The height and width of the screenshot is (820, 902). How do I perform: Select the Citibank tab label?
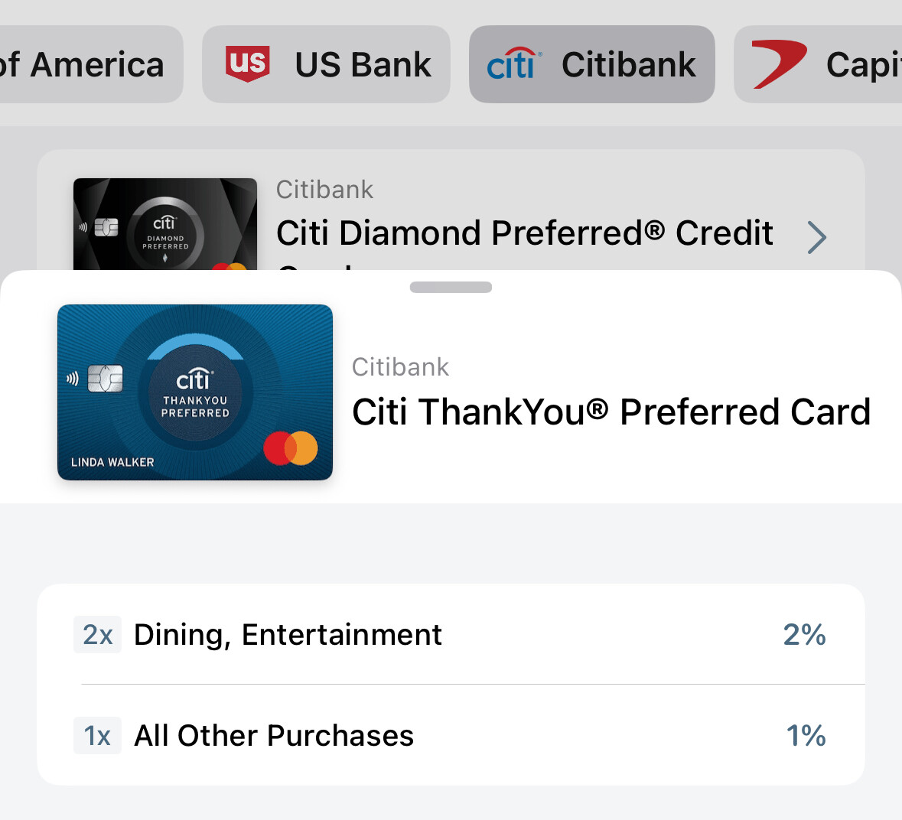coord(628,64)
